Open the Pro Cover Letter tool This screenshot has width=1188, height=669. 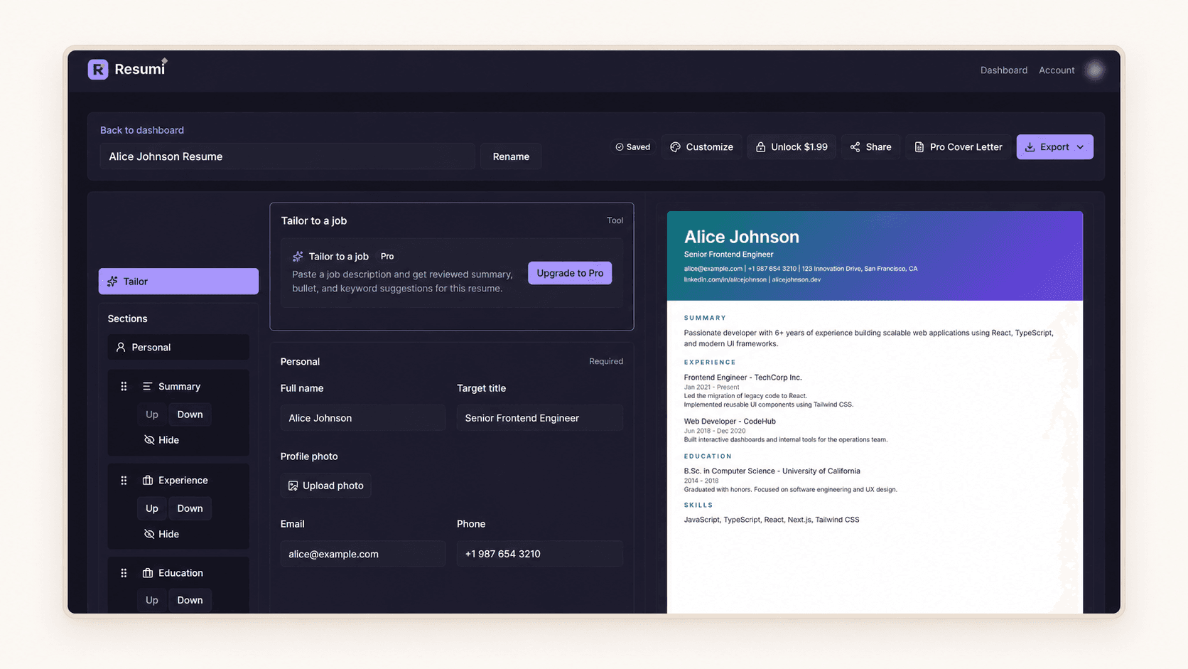click(958, 147)
